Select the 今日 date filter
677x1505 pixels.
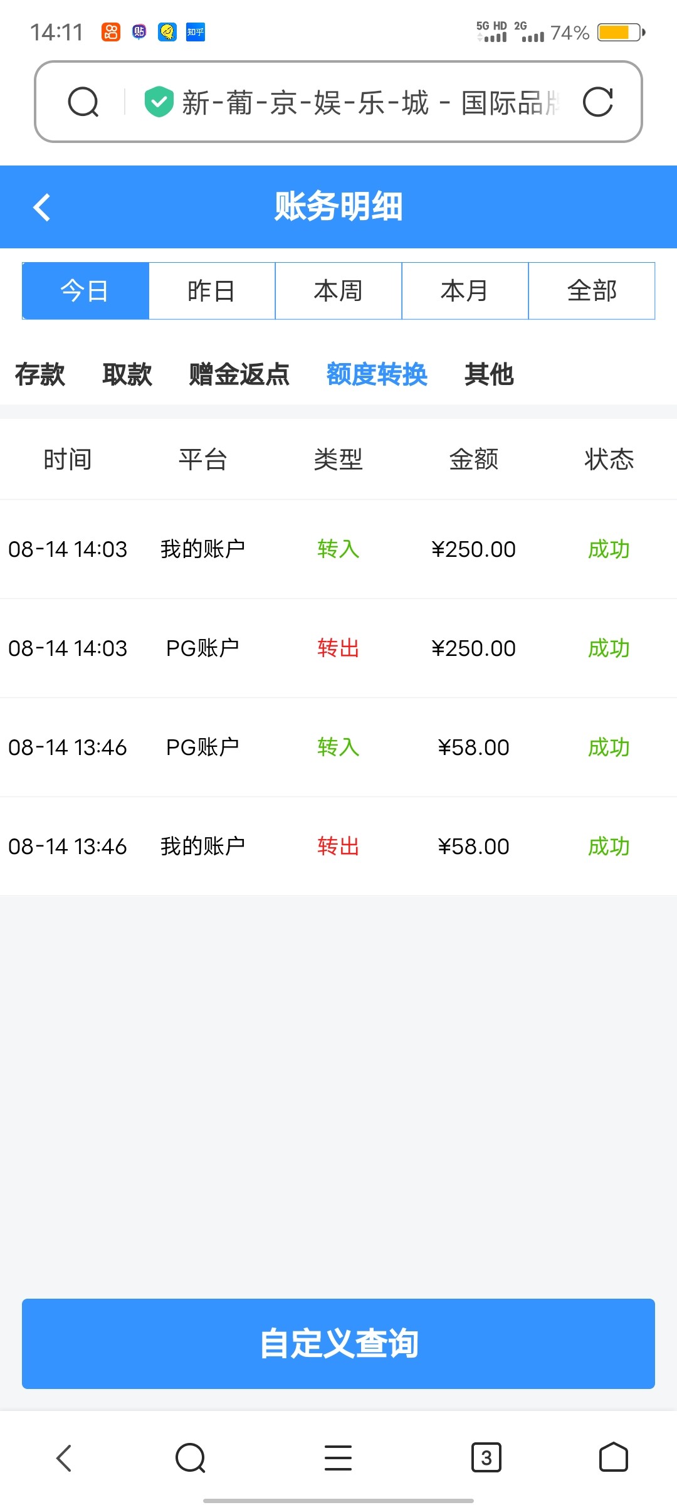[x=85, y=291]
